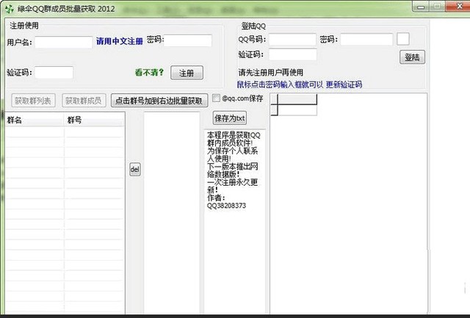470x318 pixels.
Task: Click the 更新验证码 blue text
Action: (344, 84)
